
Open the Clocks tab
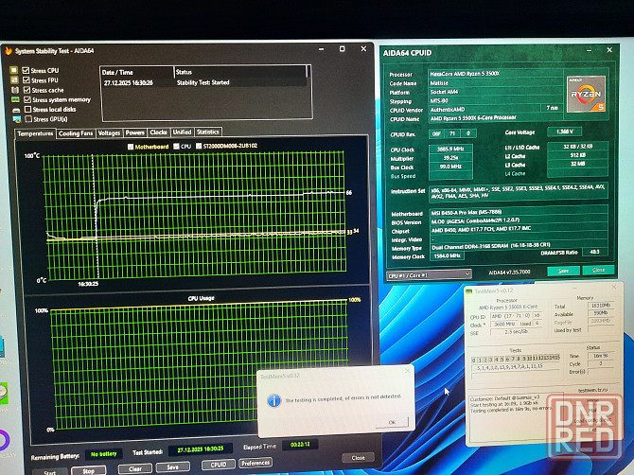[158, 132]
